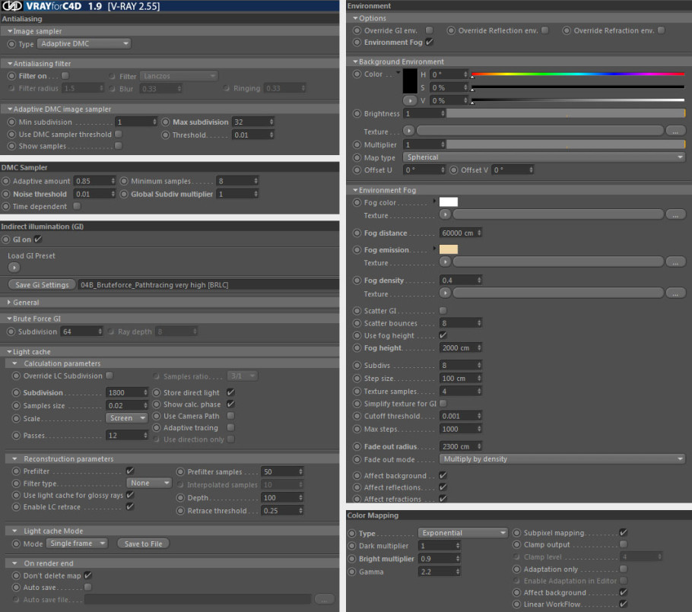Click the animation dot next to Brightness
Image resolution: width=692 pixels, height=612 pixels.
357,114
